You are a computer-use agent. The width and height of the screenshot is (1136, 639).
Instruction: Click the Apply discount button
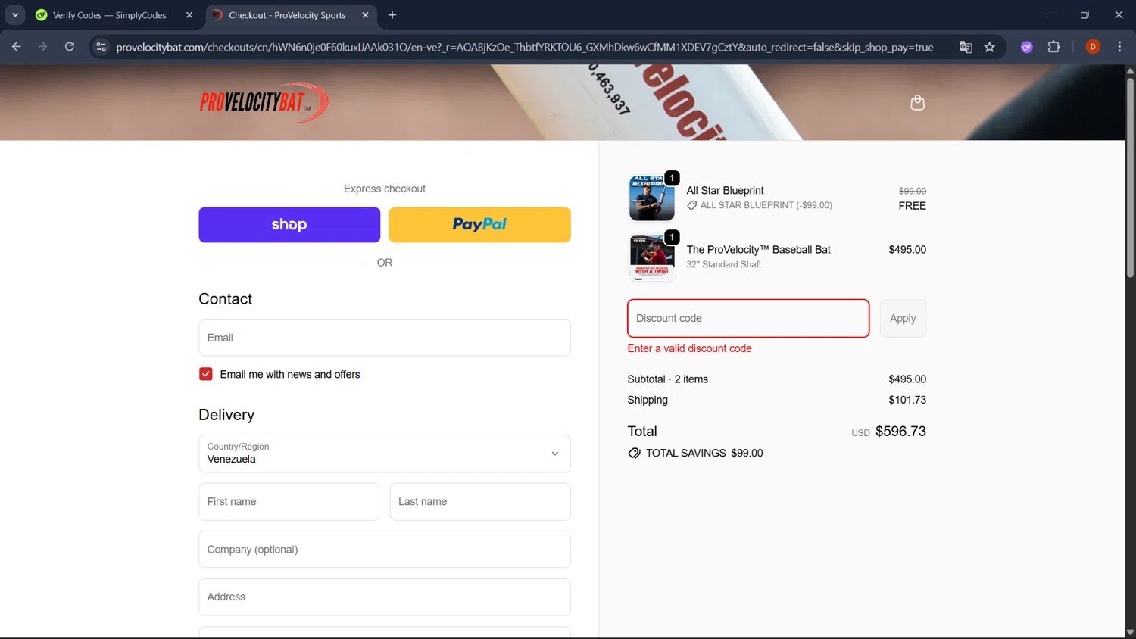click(903, 318)
